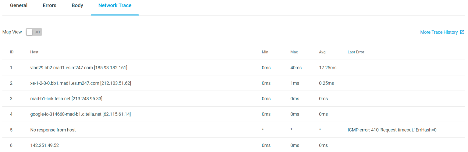Open the Body tab

click(77, 5)
